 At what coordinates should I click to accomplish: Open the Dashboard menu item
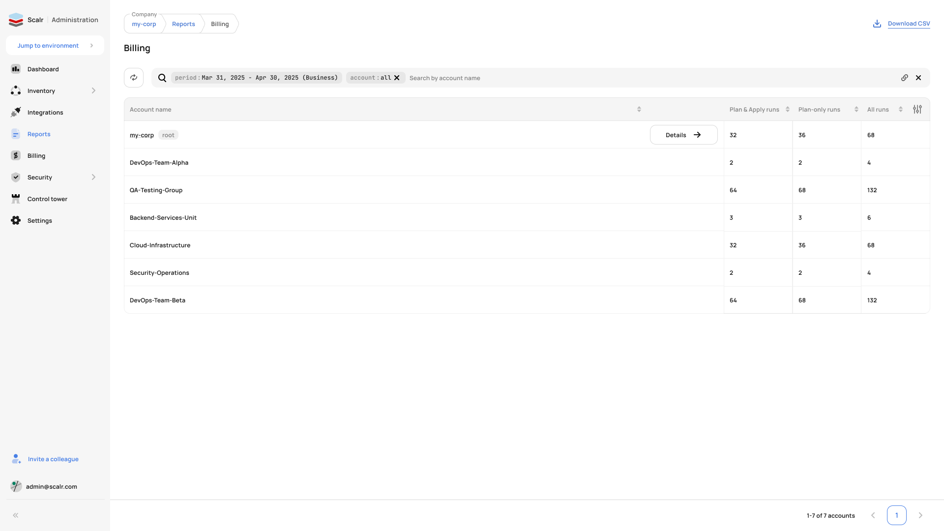[43, 69]
